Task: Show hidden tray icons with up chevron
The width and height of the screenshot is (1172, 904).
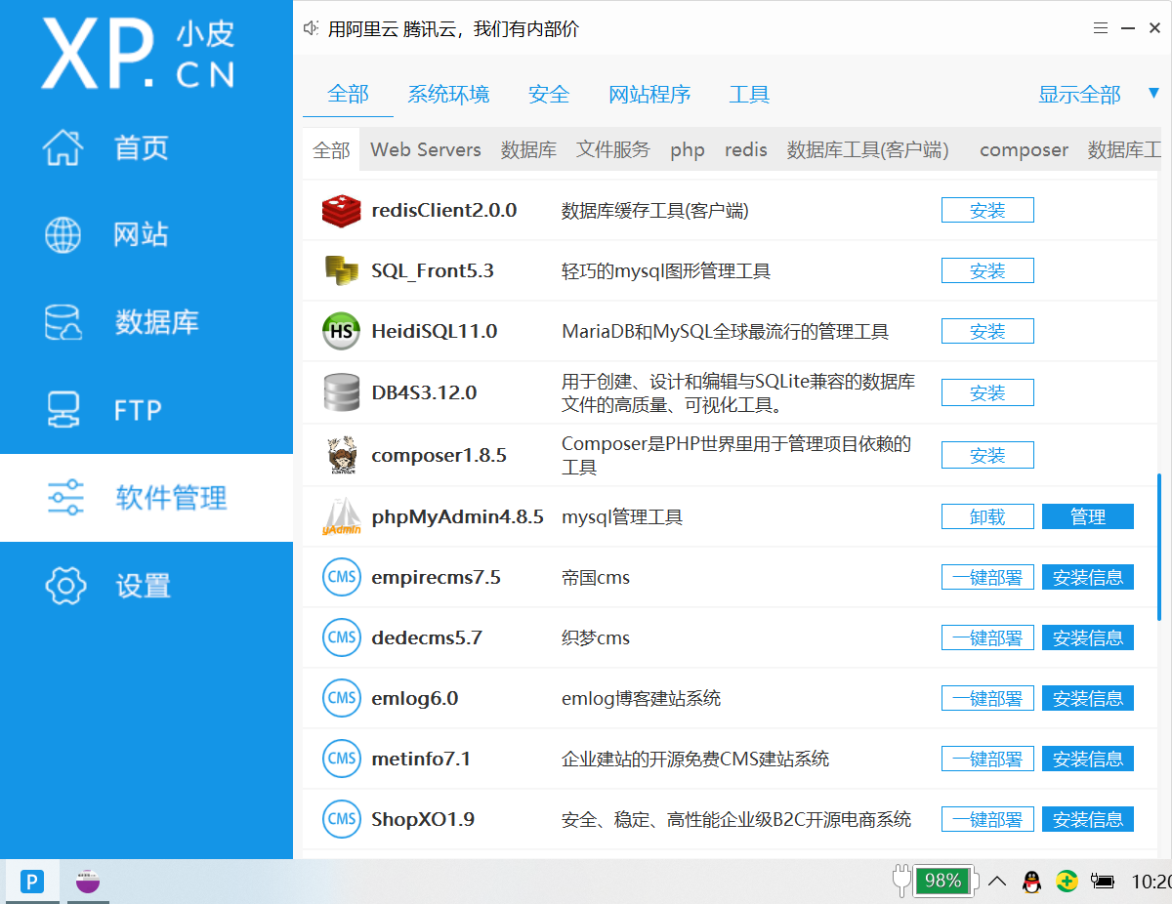Action: [996, 882]
